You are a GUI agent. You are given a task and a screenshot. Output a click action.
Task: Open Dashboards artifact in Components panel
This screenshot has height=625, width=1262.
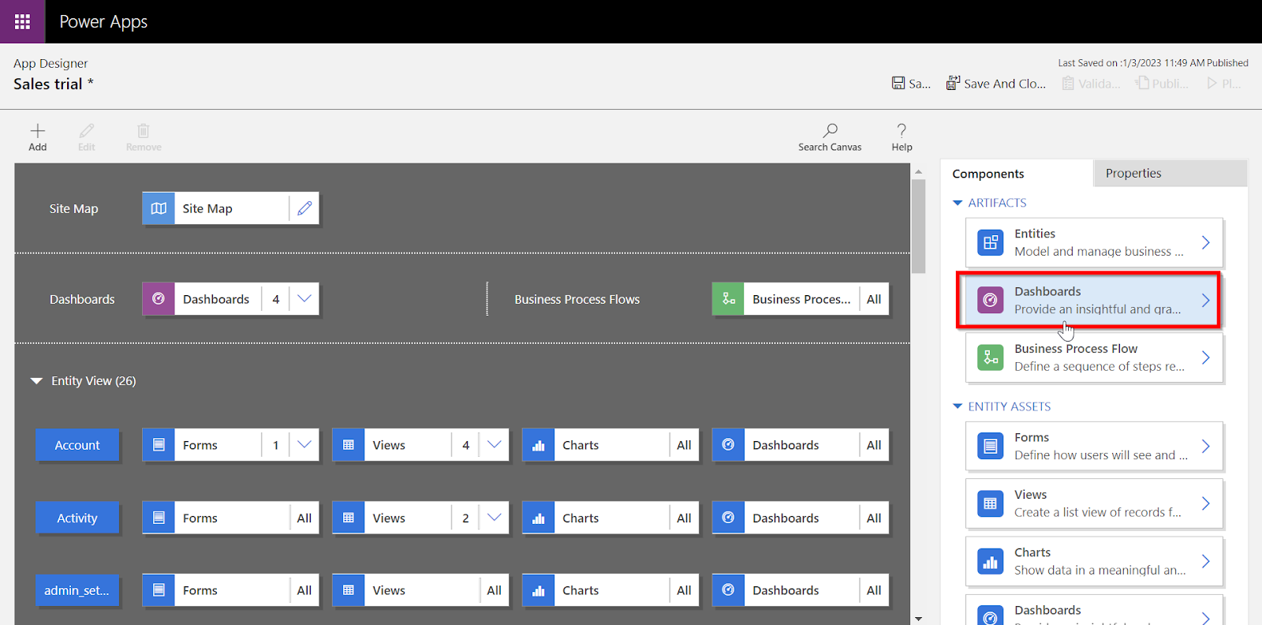[1094, 300]
